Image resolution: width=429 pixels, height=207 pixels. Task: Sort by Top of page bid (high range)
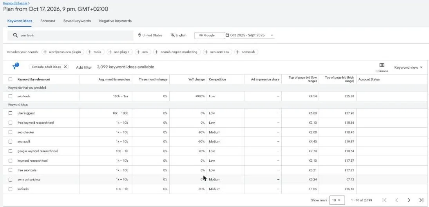(x=340, y=79)
